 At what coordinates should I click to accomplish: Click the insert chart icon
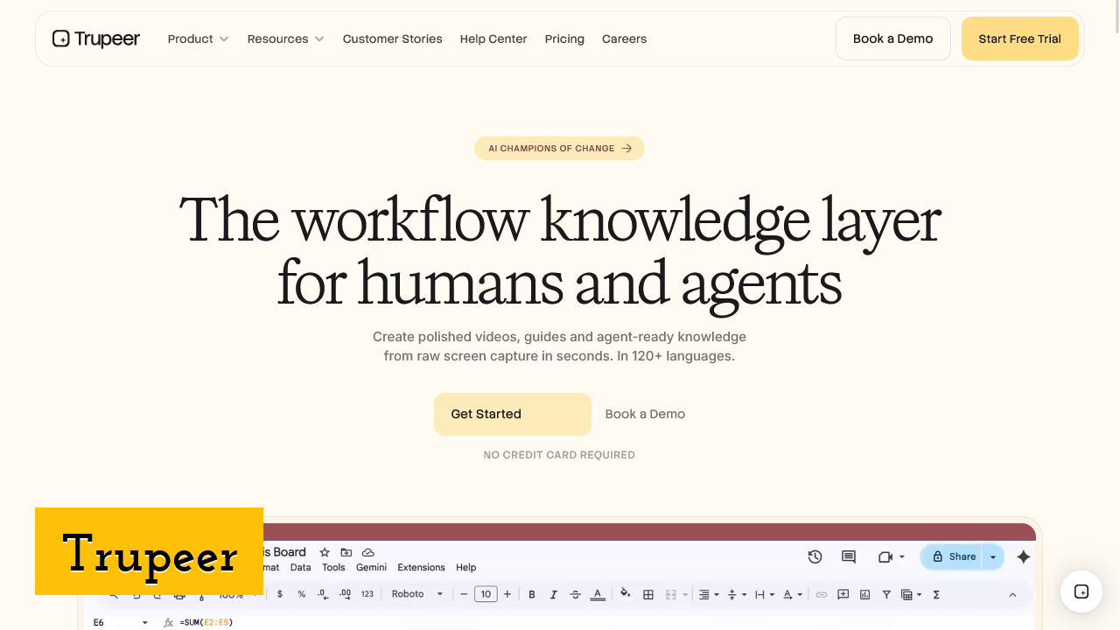[865, 594]
